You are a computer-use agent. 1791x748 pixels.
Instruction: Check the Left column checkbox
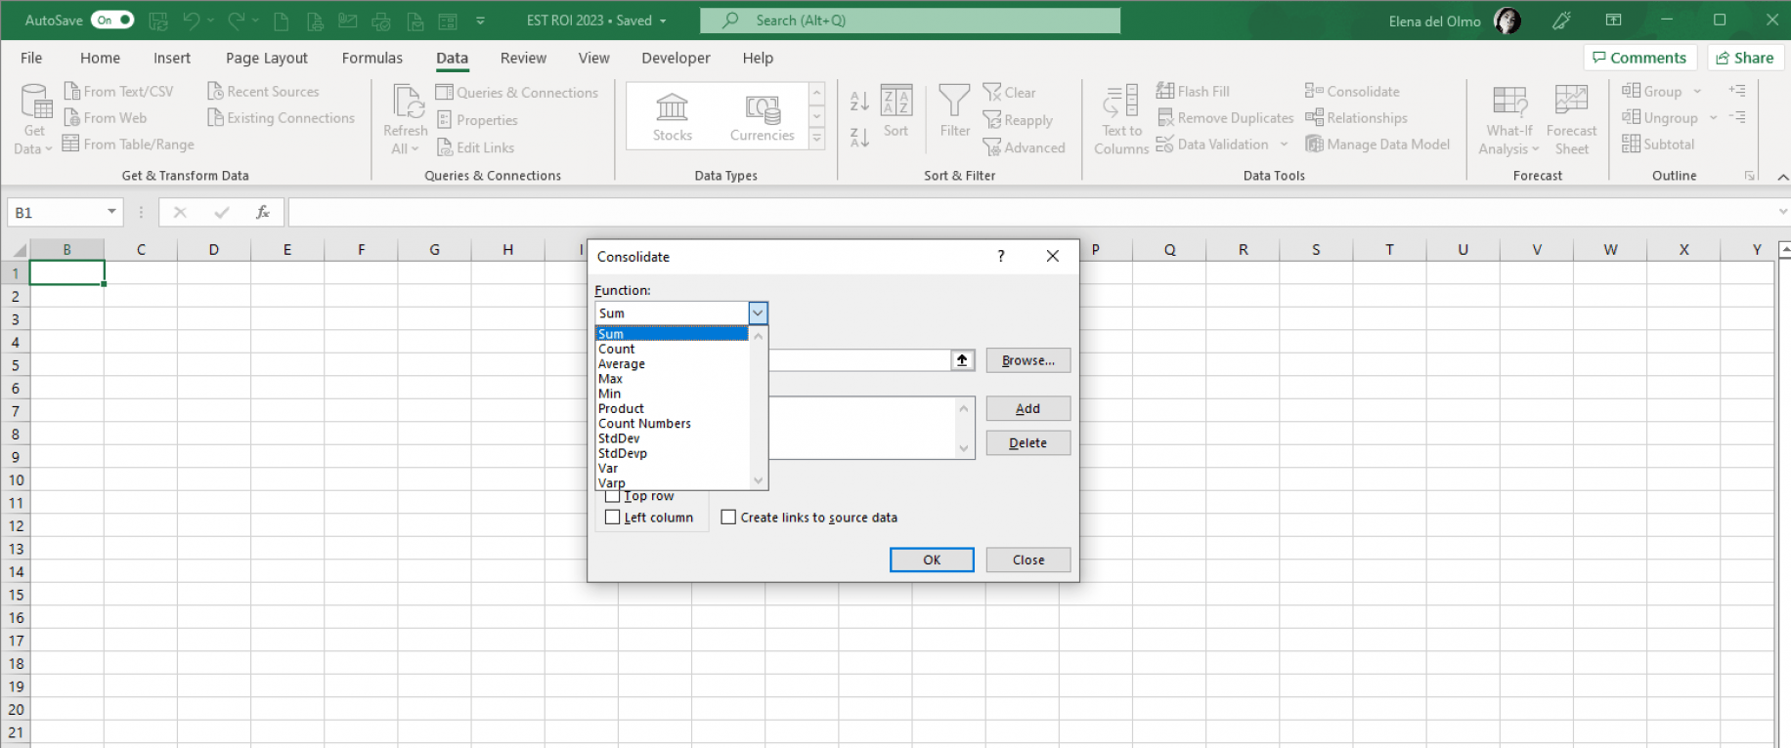(x=613, y=518)
